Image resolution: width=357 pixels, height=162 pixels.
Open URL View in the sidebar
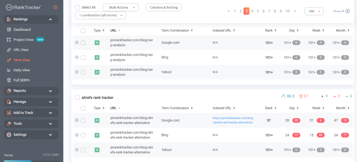click(x=21, y=50)
